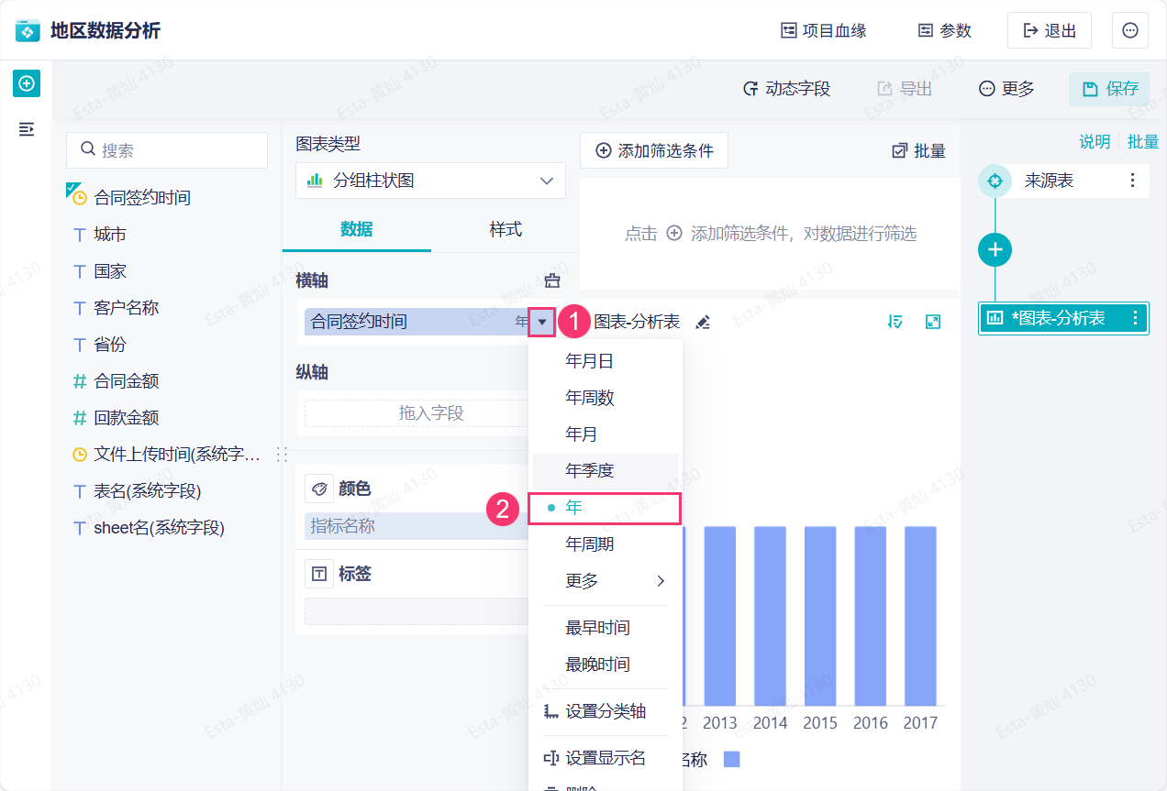This screenshot has width=1167, height=791.
Task: Click the 搜索 field search box
Action: click(167, 150)
